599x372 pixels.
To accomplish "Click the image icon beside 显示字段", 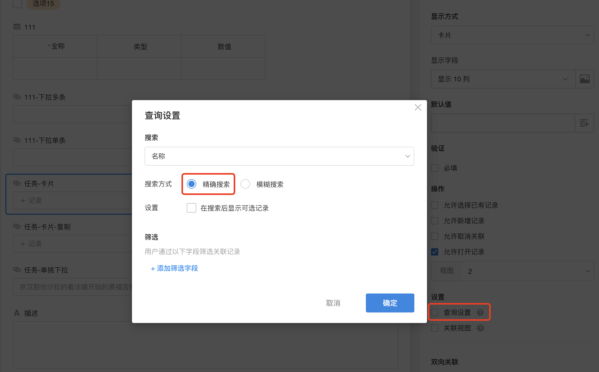I will pos(585,79).
